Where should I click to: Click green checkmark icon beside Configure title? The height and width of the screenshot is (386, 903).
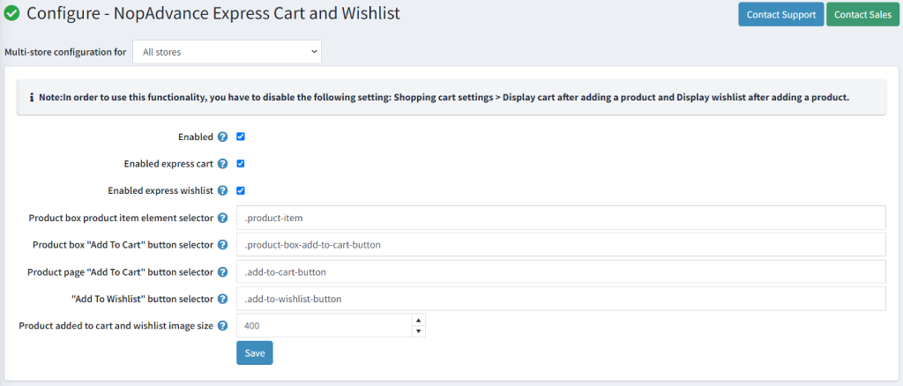pyautogui.click(x=12, y=12)
